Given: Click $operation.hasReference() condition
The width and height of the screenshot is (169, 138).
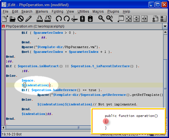Looking at the screenshot, I should click(x=56, y=90).
